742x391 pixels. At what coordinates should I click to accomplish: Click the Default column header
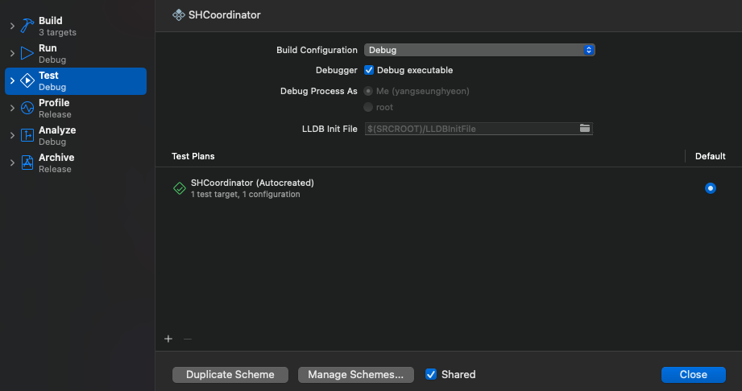coord(710,156)
